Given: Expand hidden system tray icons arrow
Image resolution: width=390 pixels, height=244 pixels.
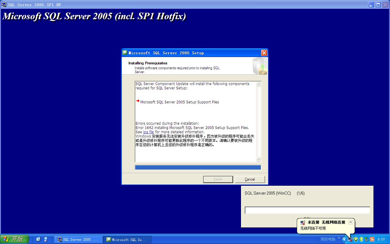Looking at the screenshot, I should pyautogui.click(x=345, y=239).
